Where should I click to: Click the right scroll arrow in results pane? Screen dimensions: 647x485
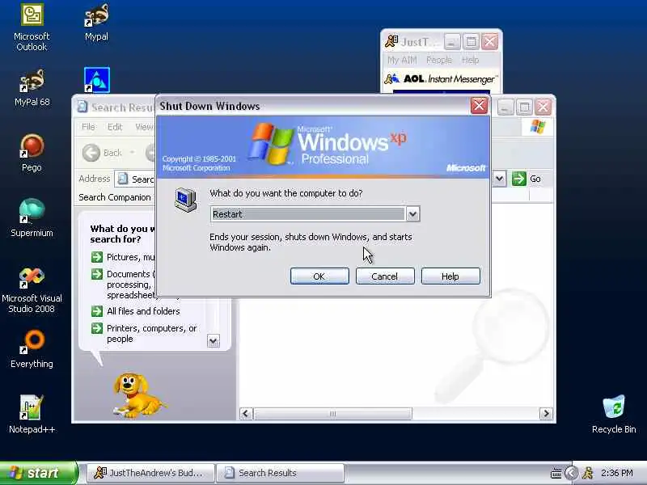pyautogui.click(x=546, y=414)
